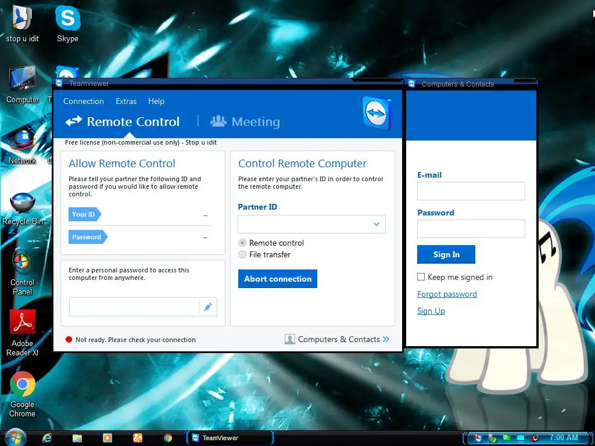
Task: Click the Computers & Contacts label link
Action: [x=339, y=339]
